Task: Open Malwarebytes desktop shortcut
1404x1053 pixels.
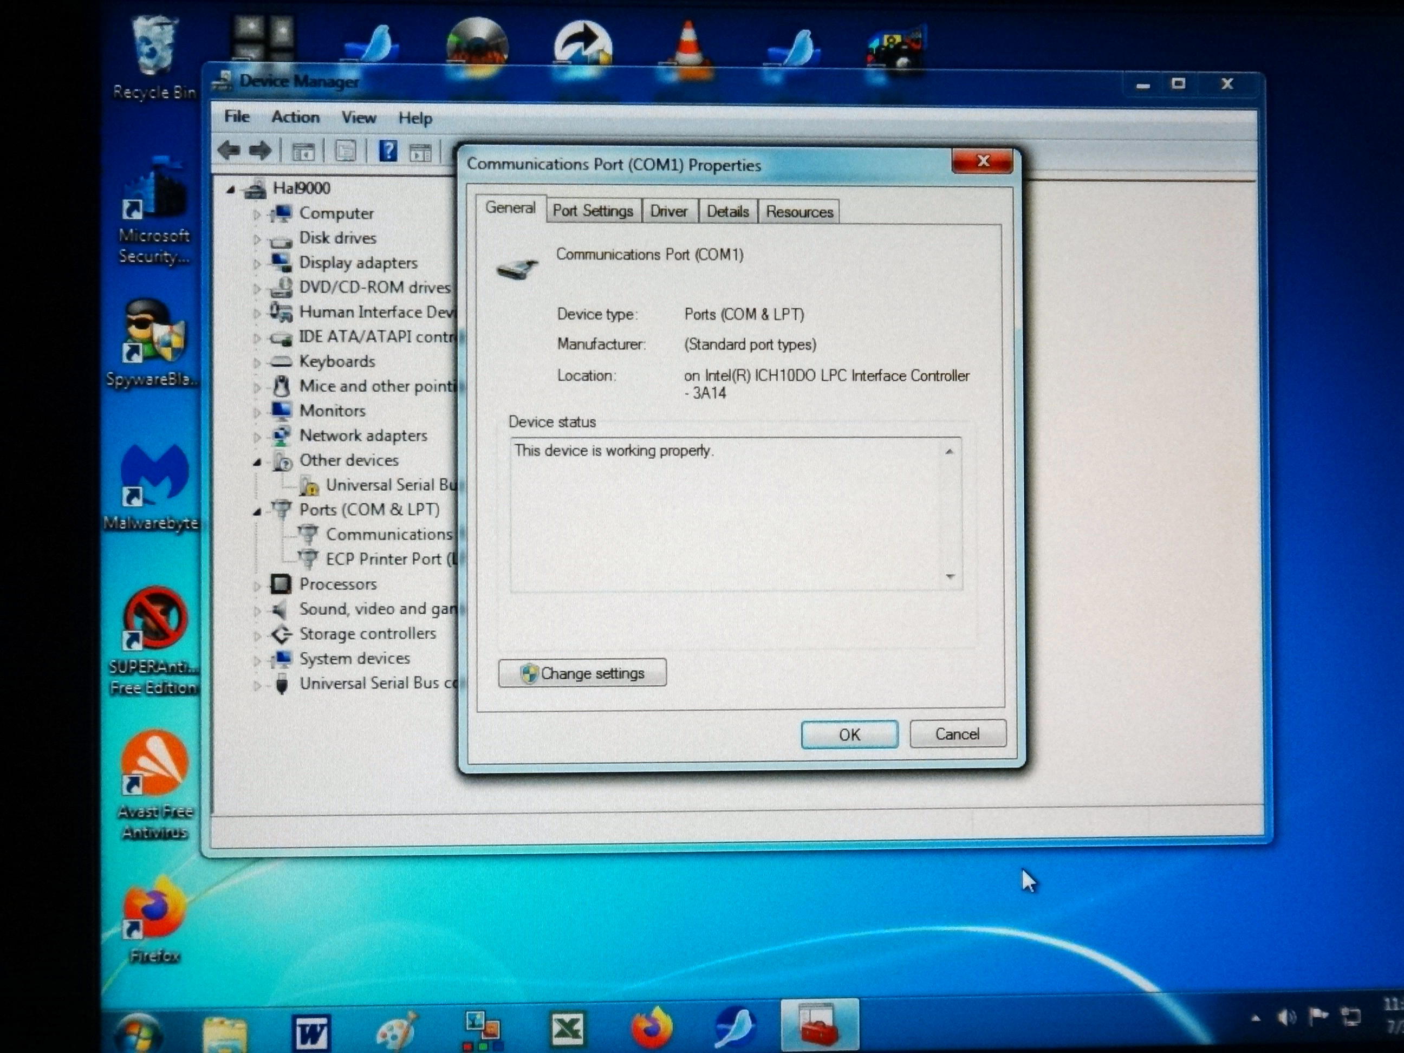Action: click(x=152, y=487)
